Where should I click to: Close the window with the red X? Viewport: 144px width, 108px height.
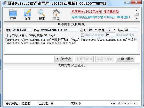pyautogui.click(x=136, y=2)
